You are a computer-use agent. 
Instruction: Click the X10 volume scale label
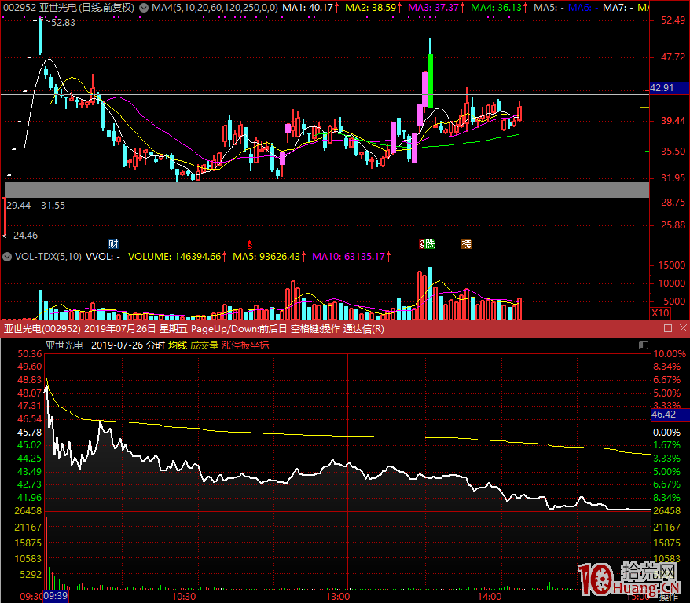661,312
